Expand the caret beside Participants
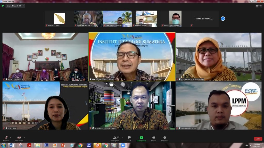Image resolution: width=264 pixels, height=148 pixels. [x=122, y=138]
